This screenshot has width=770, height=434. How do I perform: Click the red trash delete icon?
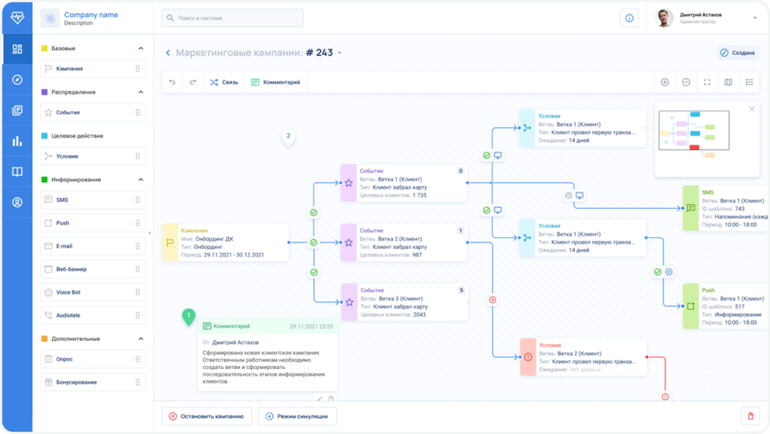click(749, 416)
